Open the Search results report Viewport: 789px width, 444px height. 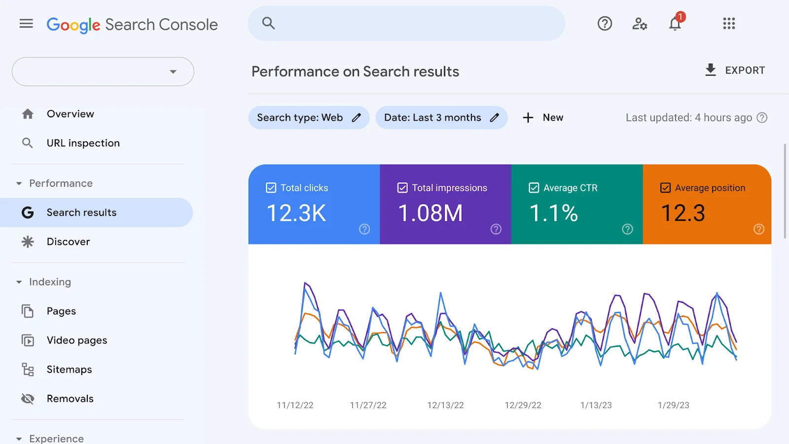pyautogui.click(x=81, y=212)
